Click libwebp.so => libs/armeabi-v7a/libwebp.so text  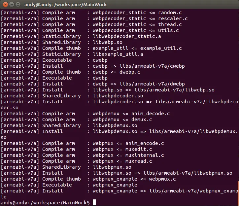154,90
